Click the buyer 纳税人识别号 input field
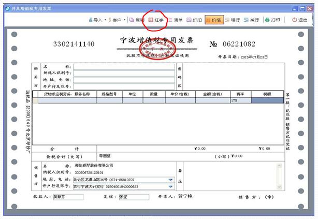Screen dimensions: 318x219 (124, 73)
